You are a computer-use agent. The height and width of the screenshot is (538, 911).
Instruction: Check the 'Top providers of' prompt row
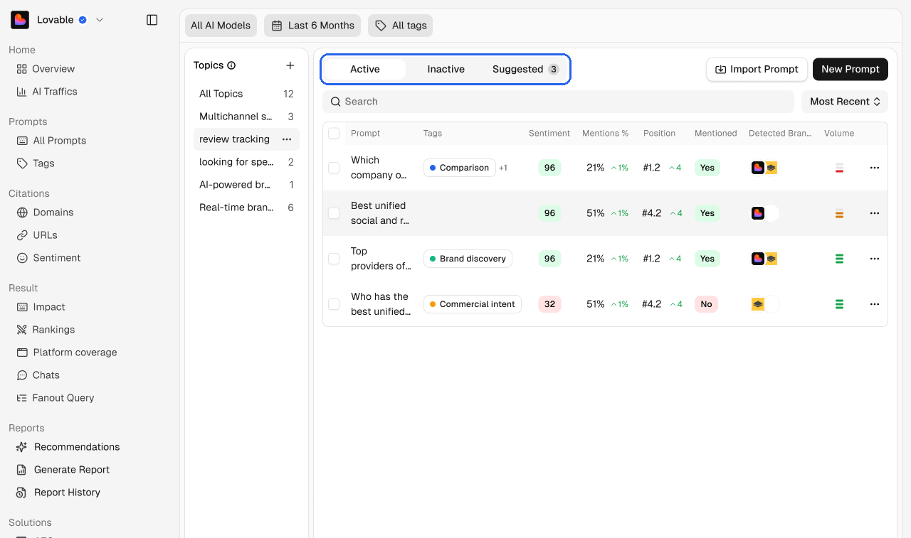[x=334, y=259]
